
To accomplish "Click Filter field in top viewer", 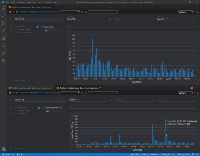I will coord(131,26).
